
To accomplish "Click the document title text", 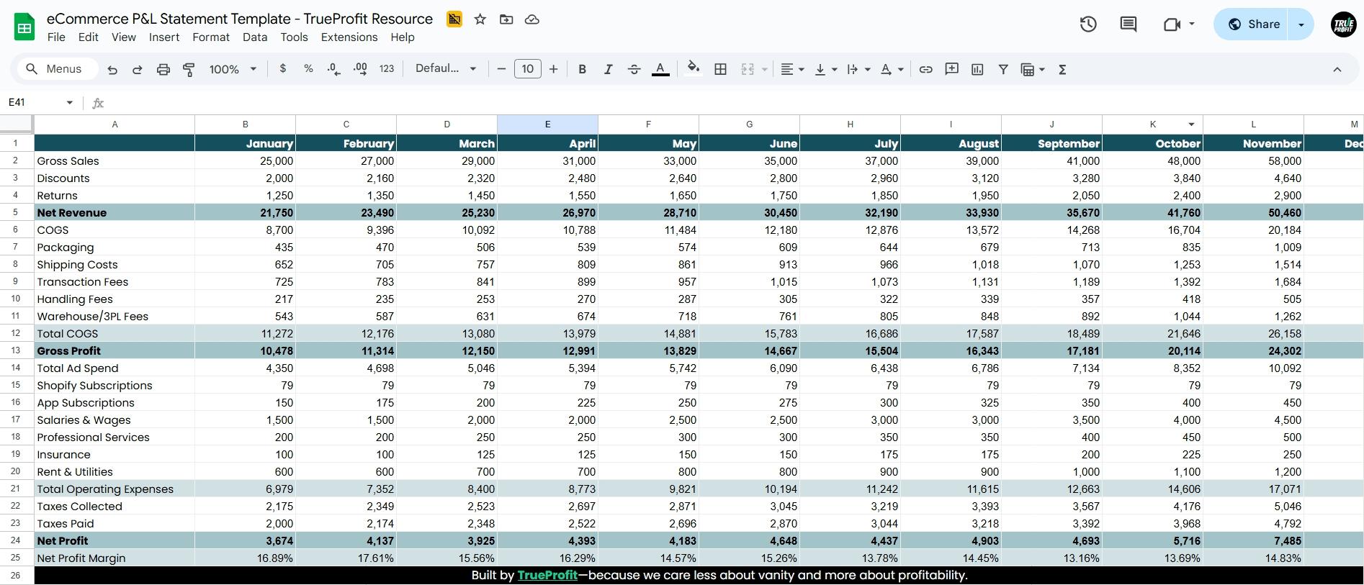I will (x=240, y=19).
